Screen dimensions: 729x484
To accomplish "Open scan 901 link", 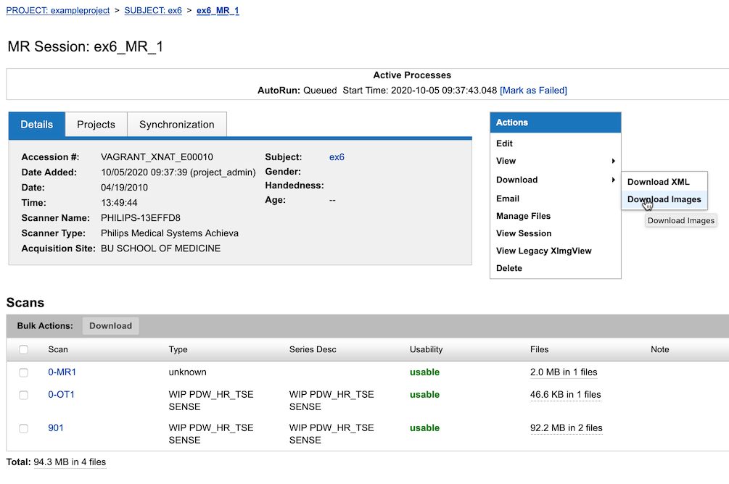I will pos(56,427).
